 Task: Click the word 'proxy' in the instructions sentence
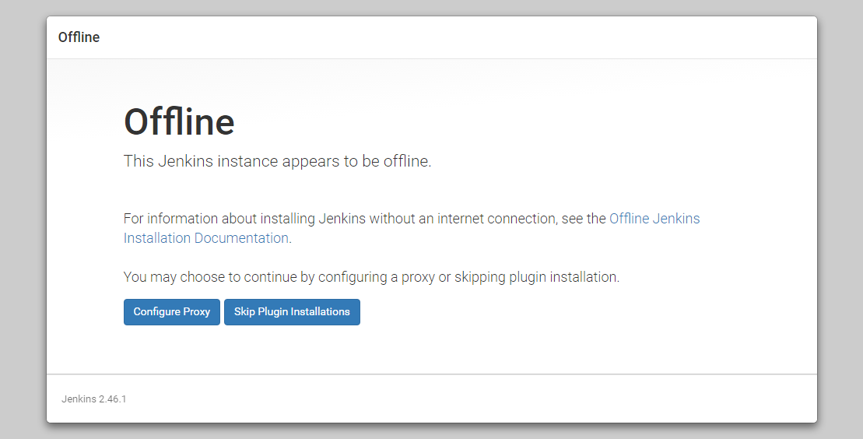pyautogui.click(x=418, y=277)
